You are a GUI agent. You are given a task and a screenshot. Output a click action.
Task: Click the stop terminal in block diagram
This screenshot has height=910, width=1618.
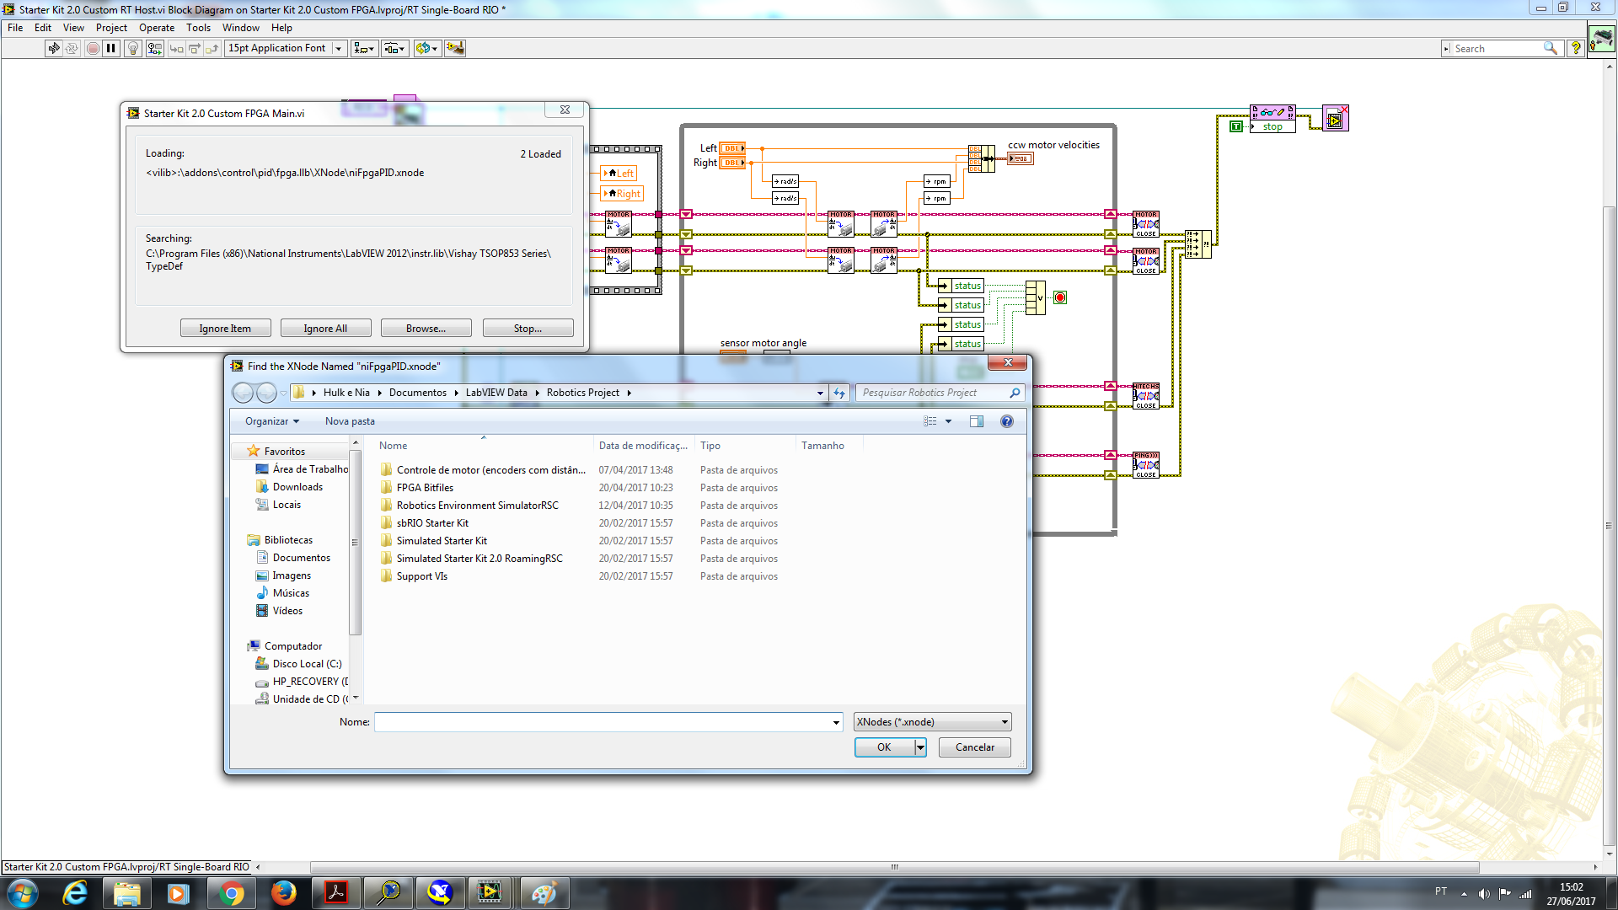click(1272, 126)
